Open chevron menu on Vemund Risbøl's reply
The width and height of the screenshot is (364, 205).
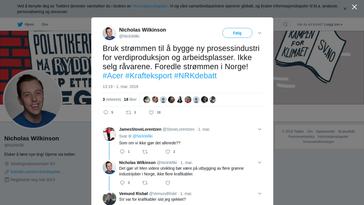click(260, 194)
